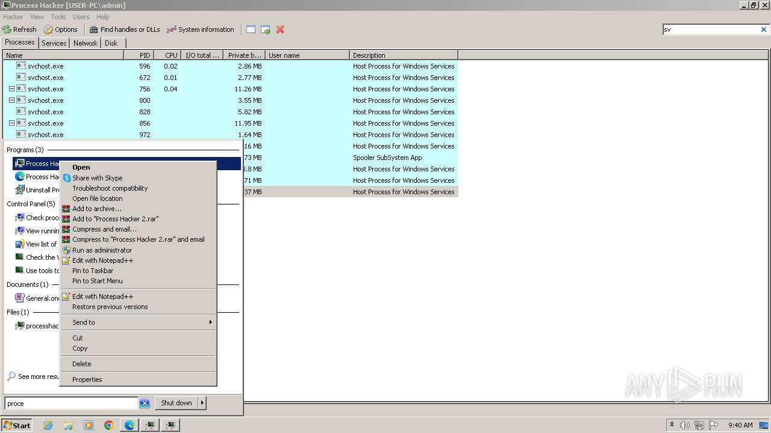
Task: Click Find window and thread icon
Action: [x=266, y=29]
